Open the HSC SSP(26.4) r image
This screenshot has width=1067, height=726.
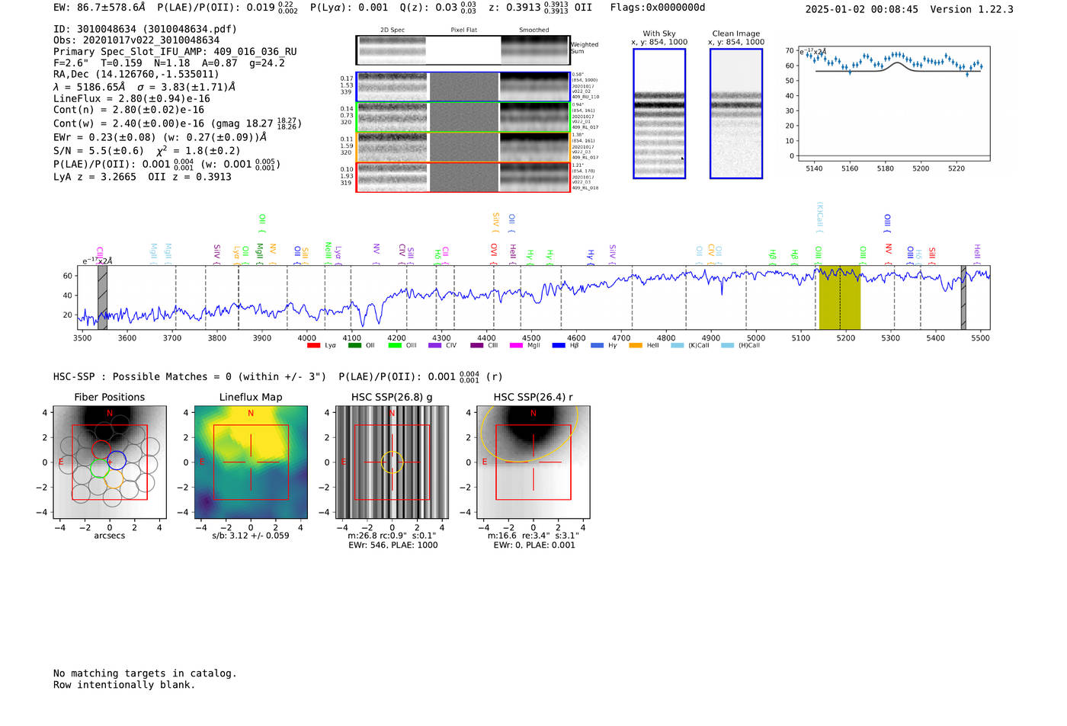pos(533,462)
